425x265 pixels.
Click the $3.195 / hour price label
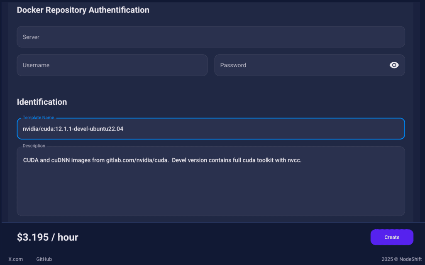(x=47, y=237)
